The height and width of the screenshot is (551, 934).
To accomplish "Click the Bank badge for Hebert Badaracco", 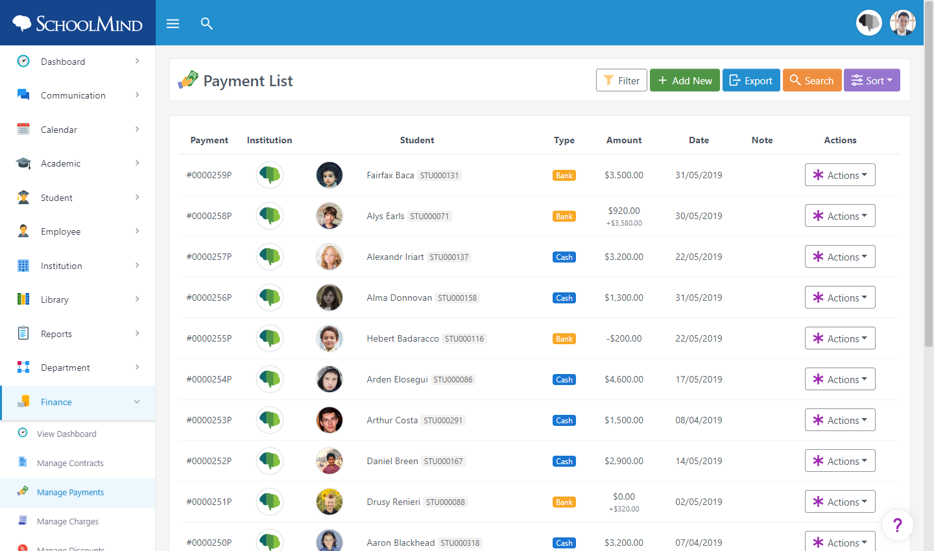I will click(x=564, y=339).
